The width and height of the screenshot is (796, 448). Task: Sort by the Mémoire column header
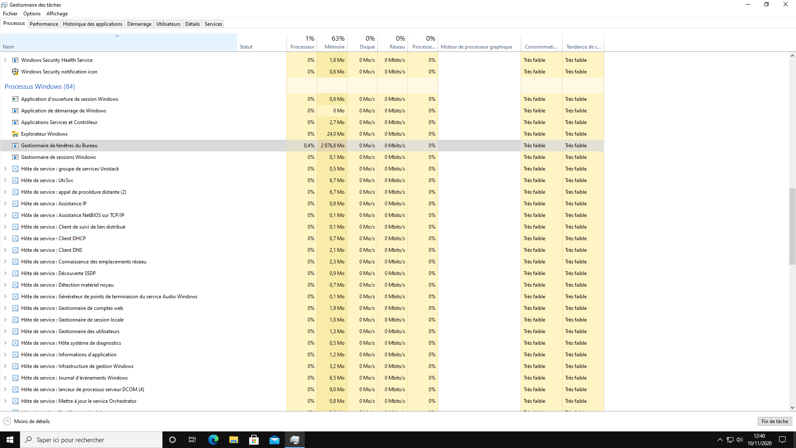pos(332,42)
